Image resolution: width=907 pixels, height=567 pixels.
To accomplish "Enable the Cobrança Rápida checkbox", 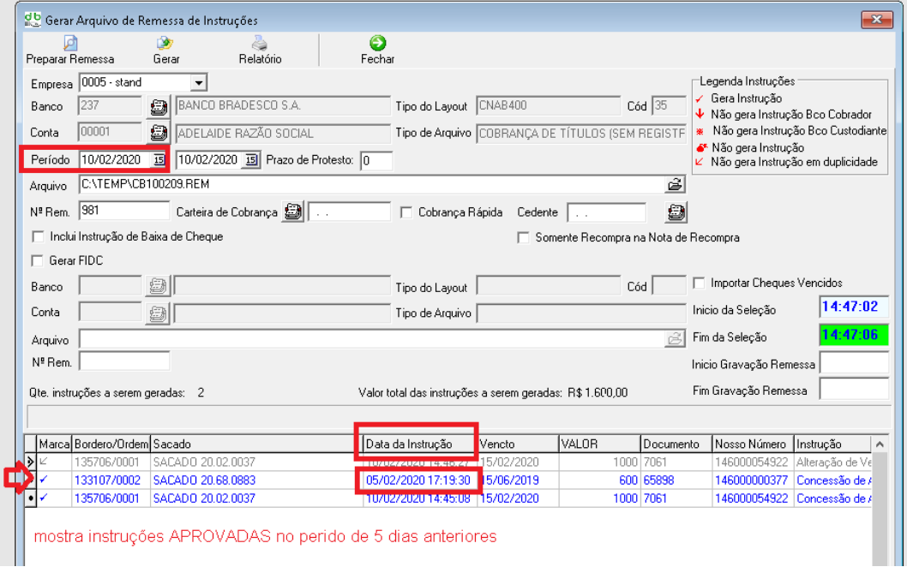I will tap(406, 212).
